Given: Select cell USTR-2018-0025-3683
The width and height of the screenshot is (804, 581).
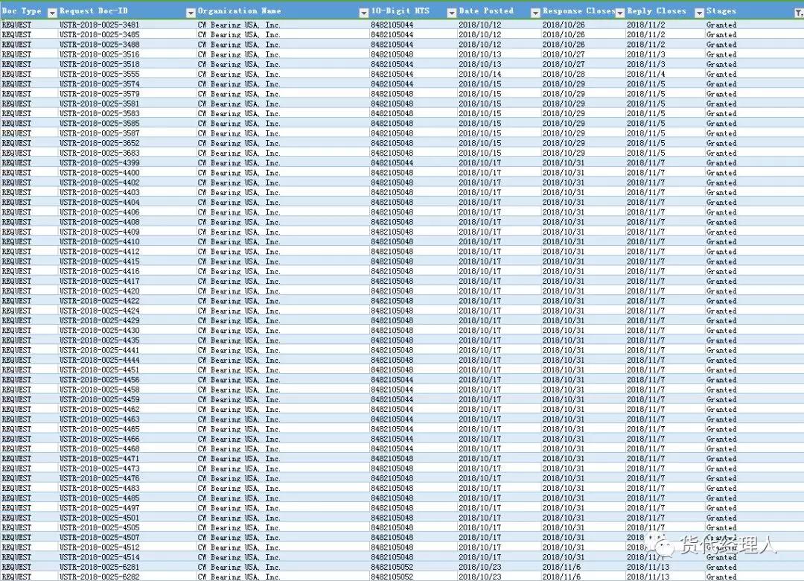Looking at the screenshot, I should tap(100, 153).
